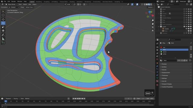Toggle visibility eye of Cookie object

click(x=186, y=29)
